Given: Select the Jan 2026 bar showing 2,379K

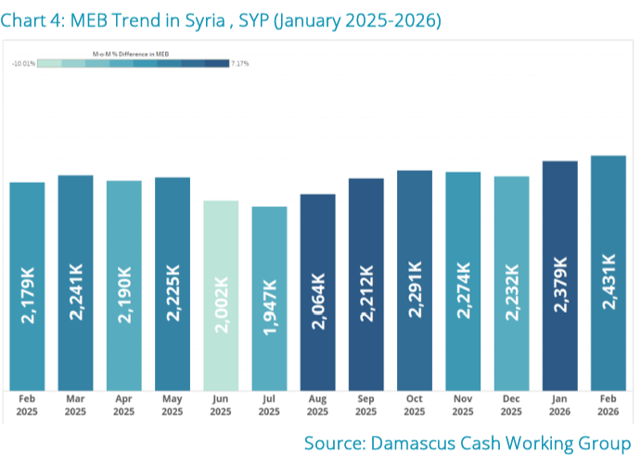Looking at the screenshot, I should 560,276.
